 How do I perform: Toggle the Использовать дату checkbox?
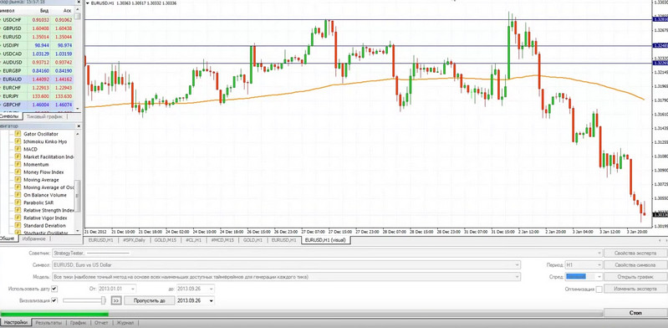coord(54,289)
